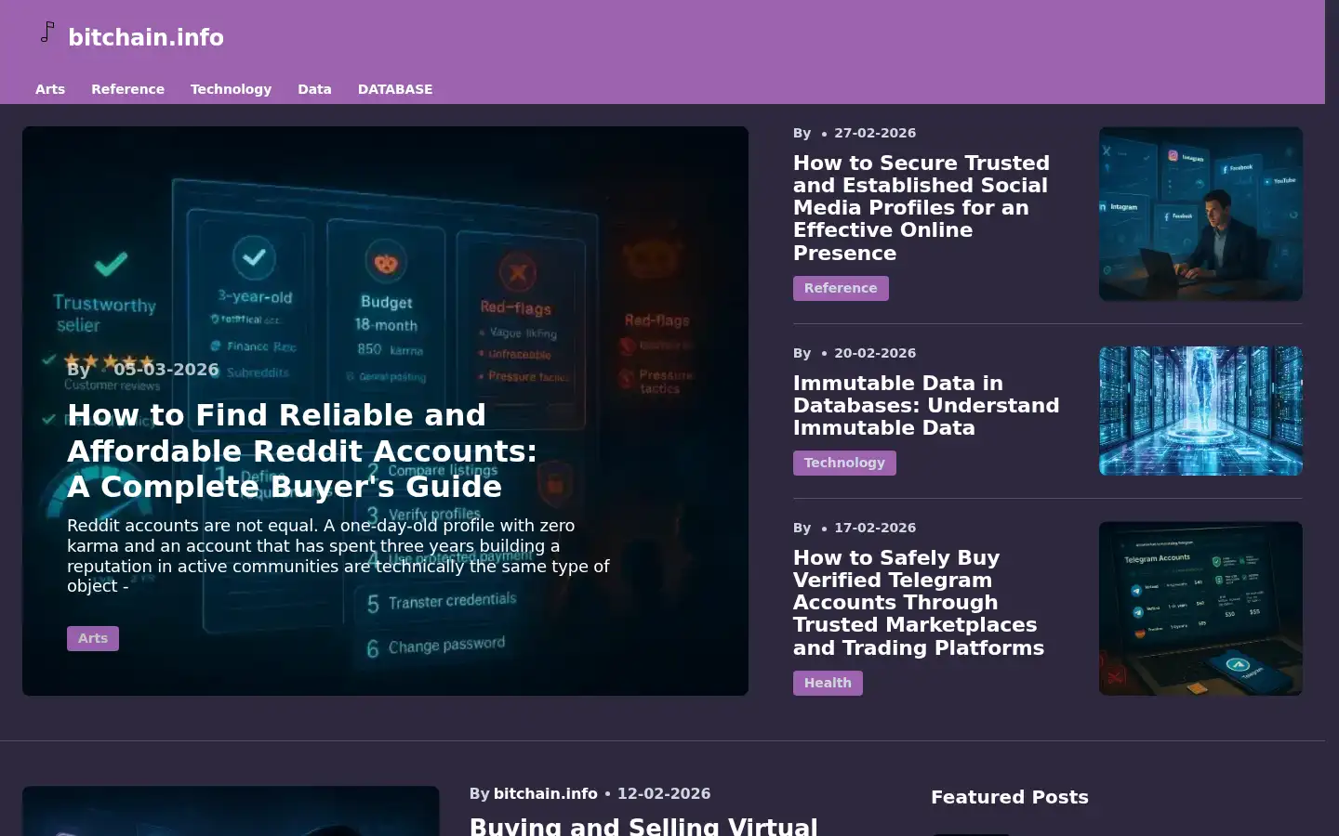This screenshot has width=1339, height=836.
Task: Click the Reddit accounts excerpt paragraph
Action: pyautogui.click(x=338, y=555)
